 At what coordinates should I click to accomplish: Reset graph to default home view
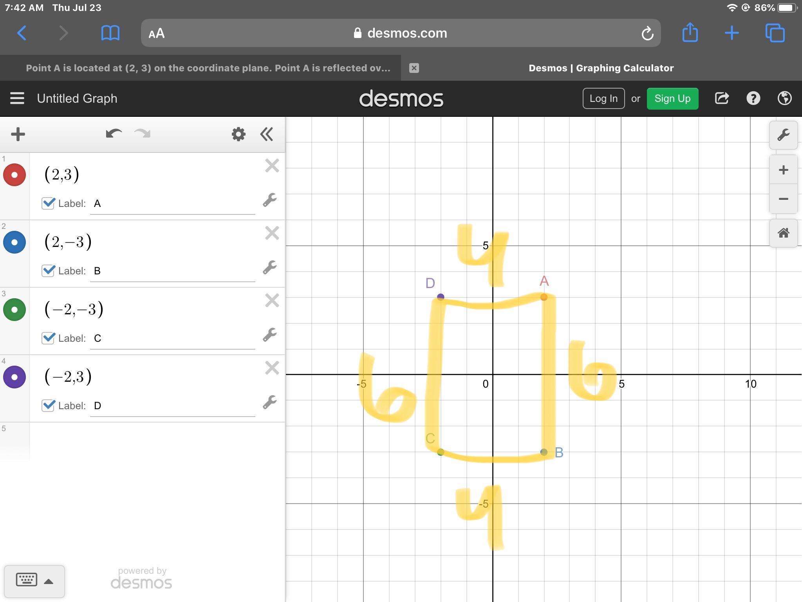coord(783,233)
